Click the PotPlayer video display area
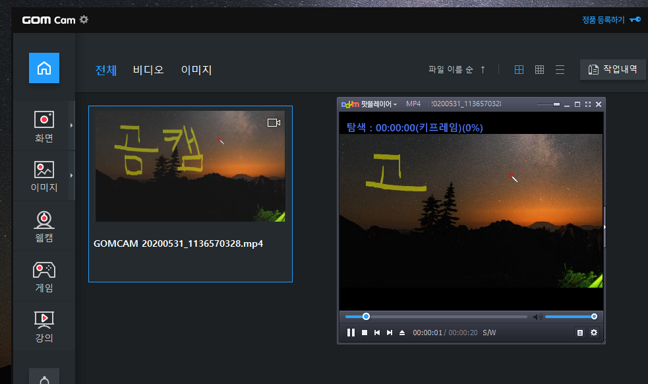 pyautogui.click(x=471, y=210)
